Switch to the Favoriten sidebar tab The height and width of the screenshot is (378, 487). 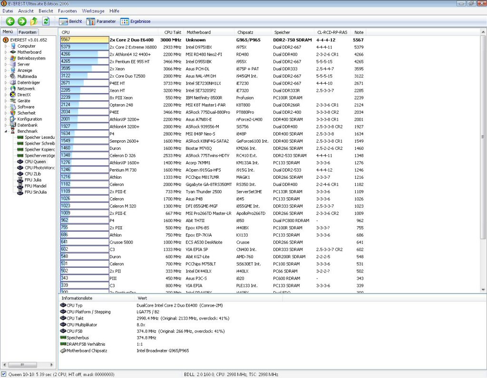click(x=27, y=32)
